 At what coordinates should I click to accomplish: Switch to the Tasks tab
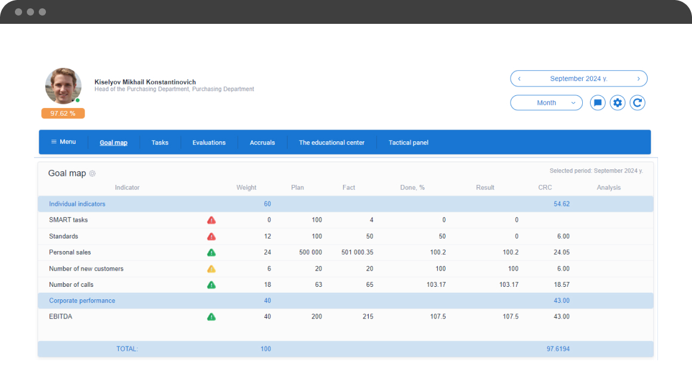(160, 143)
